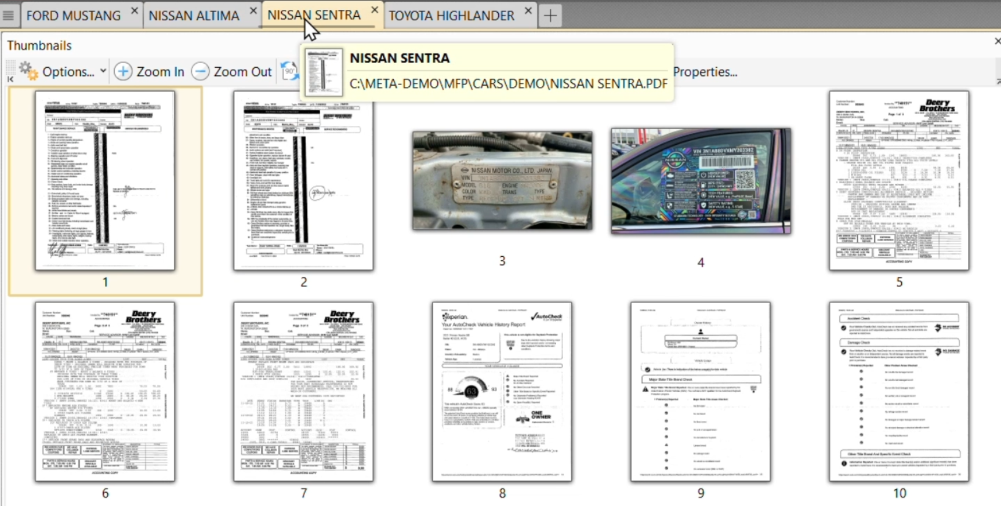This screenshot has width=1001, height=506.
Task: Open the hamburger menu at top left
Action: 8,16
